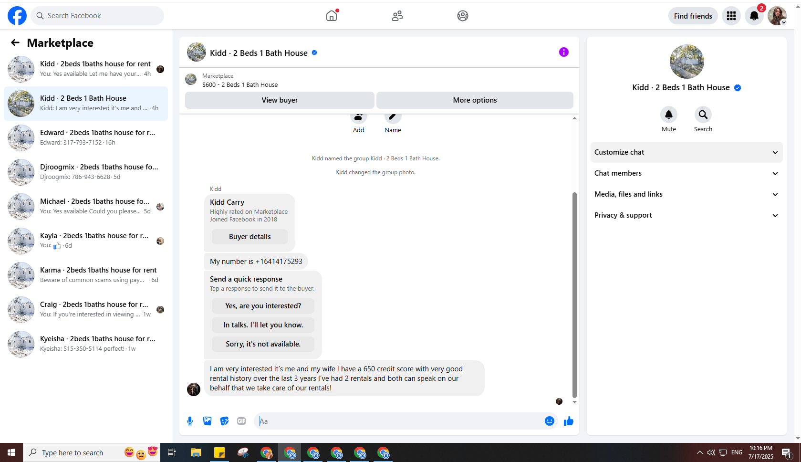Viewport: 801px width, 462px height.
Task: Record a voice clip with the microphone
Action: 190,421
